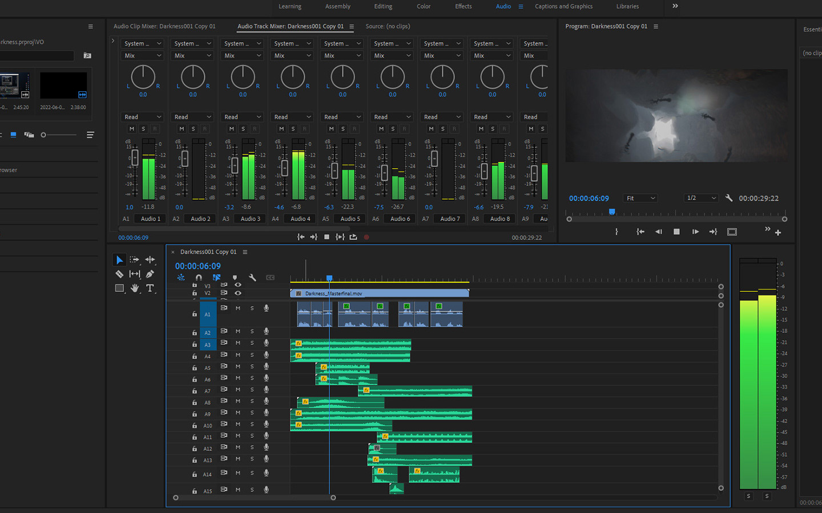Toggle V2 track output eye
822x513 pixels.
click(238, 293)
